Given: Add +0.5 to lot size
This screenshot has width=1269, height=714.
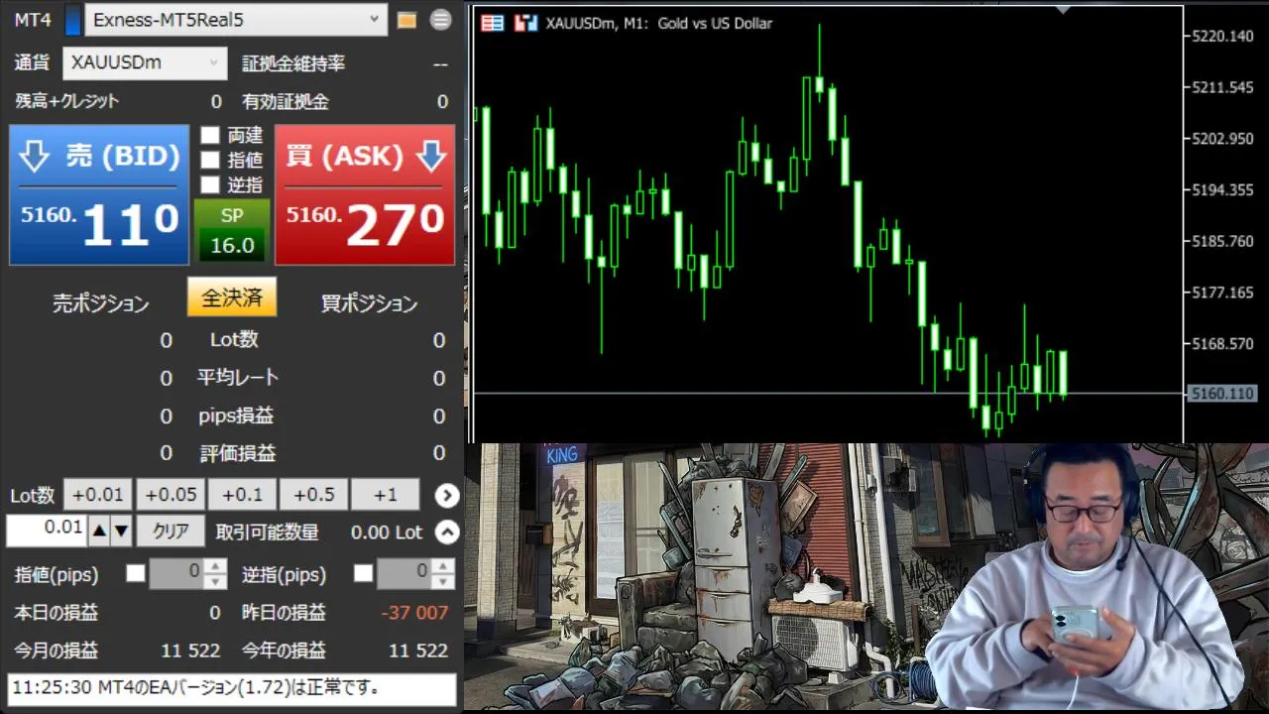Looking at the screenshot, I should tap(313, 495).
